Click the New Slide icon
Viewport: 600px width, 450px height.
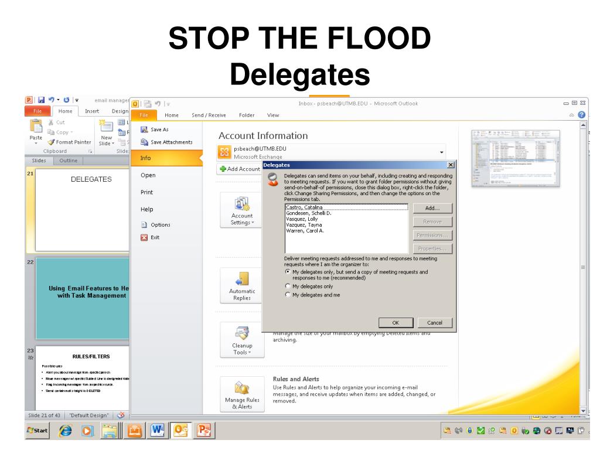(x=106, y=127)
